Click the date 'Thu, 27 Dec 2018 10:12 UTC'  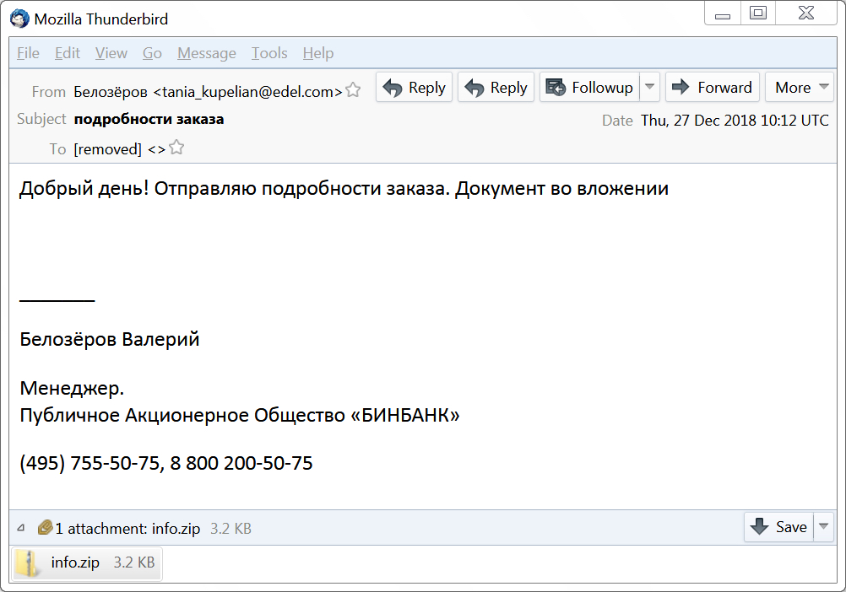click(735, 120)
